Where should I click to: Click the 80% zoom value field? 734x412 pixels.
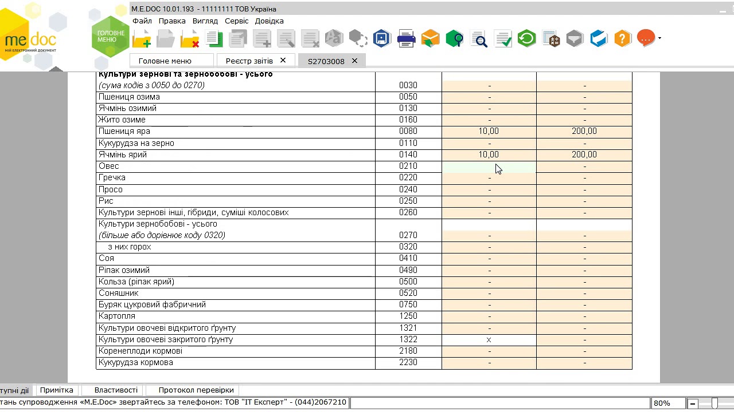coord(667,403)
